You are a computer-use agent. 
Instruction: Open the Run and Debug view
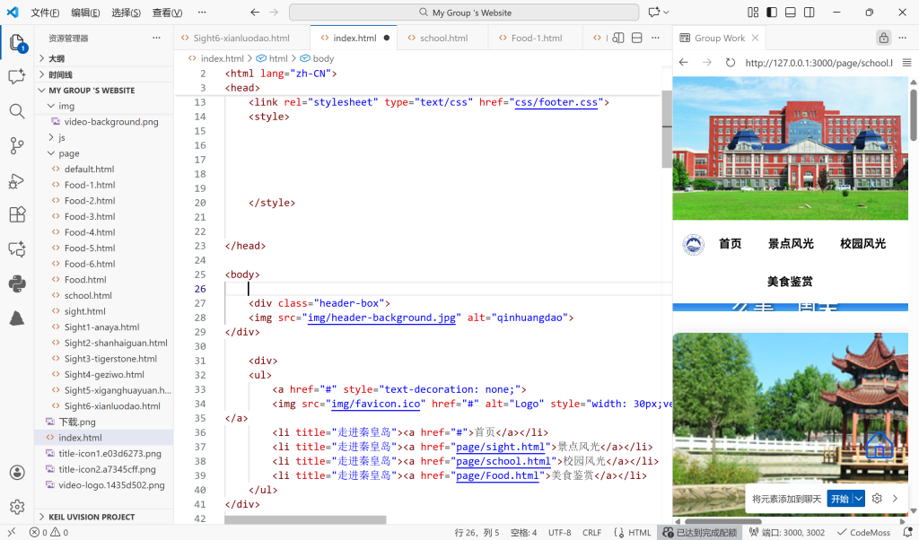[x=17, y=180]
